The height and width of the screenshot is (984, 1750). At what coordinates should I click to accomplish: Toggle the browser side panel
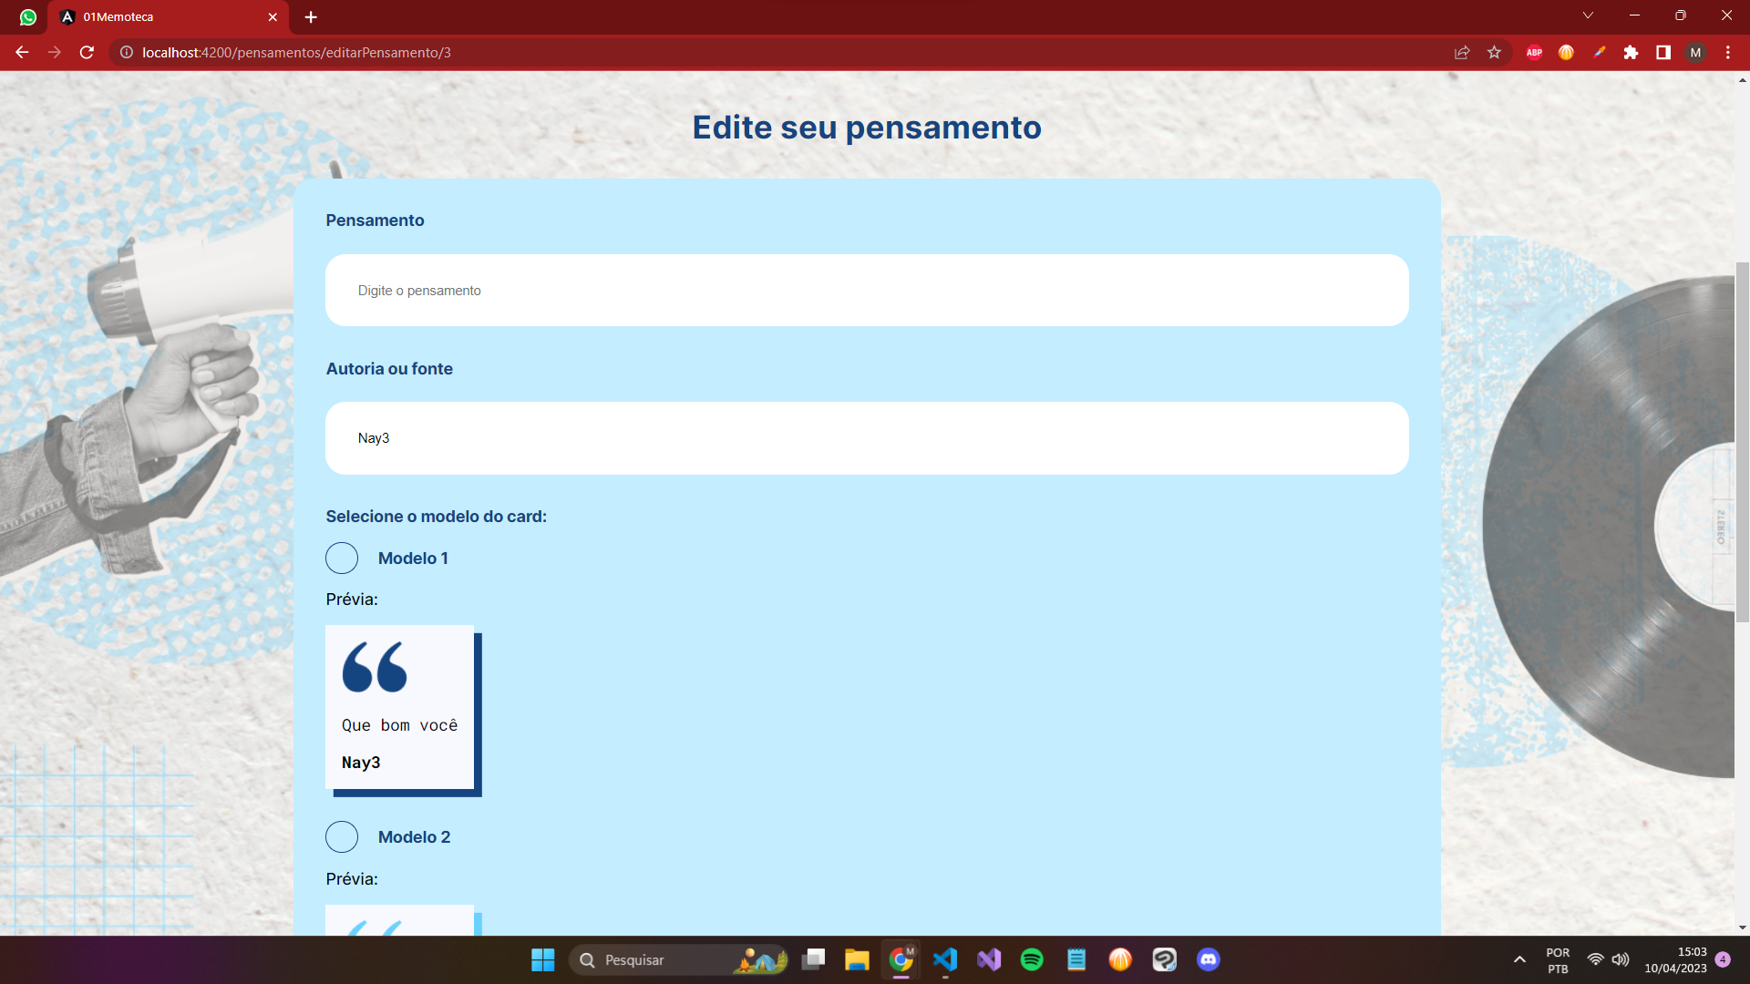pyautogui.click(x=1663, y=53)
